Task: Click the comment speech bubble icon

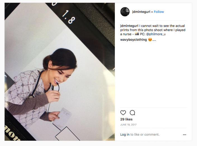Action: coord(132,113)
